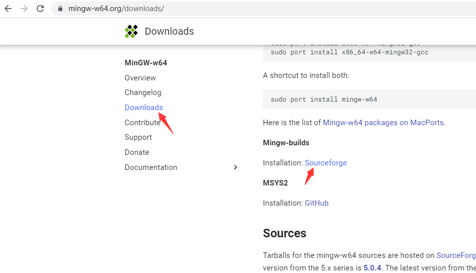Click the 'A shortcut to install both:' text
The height and width of the screenshot is (273, 476).
[306, 75]
